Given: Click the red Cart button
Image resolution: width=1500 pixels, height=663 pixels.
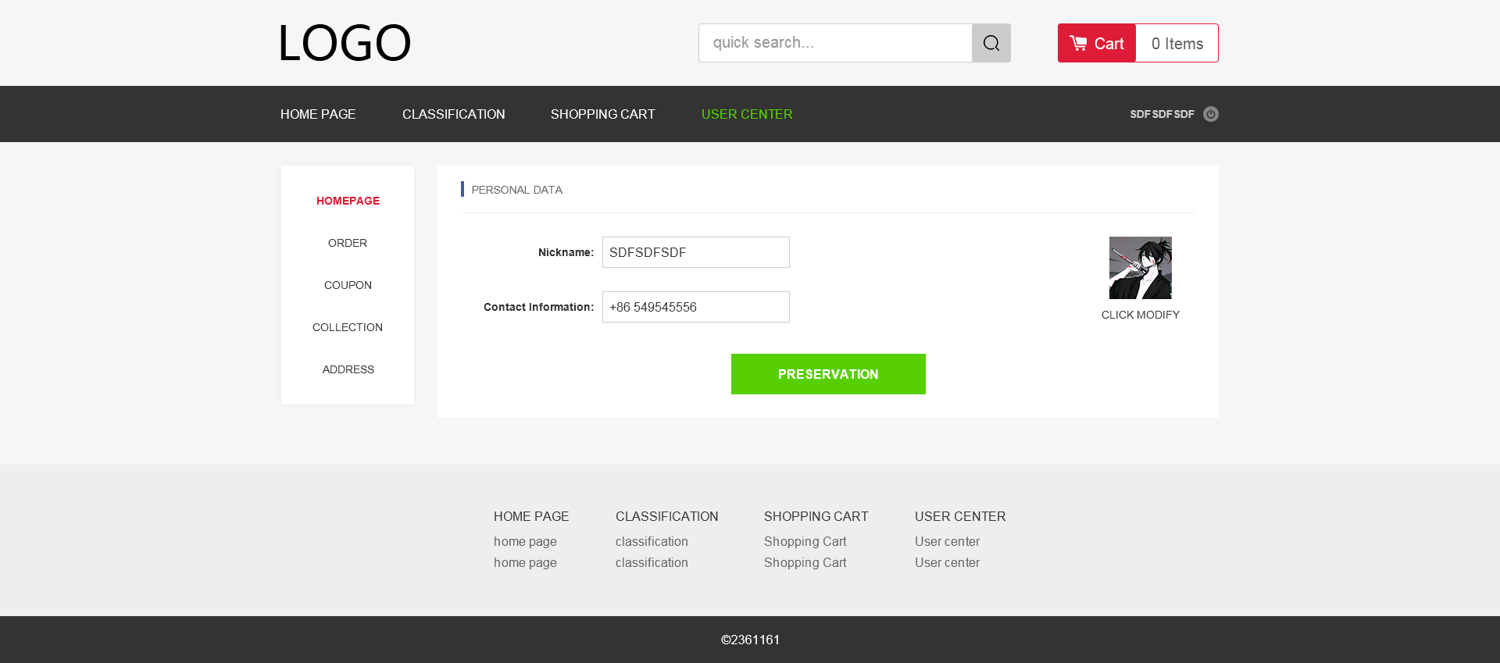Looking at the screenshot, I should click(1096, 44).
